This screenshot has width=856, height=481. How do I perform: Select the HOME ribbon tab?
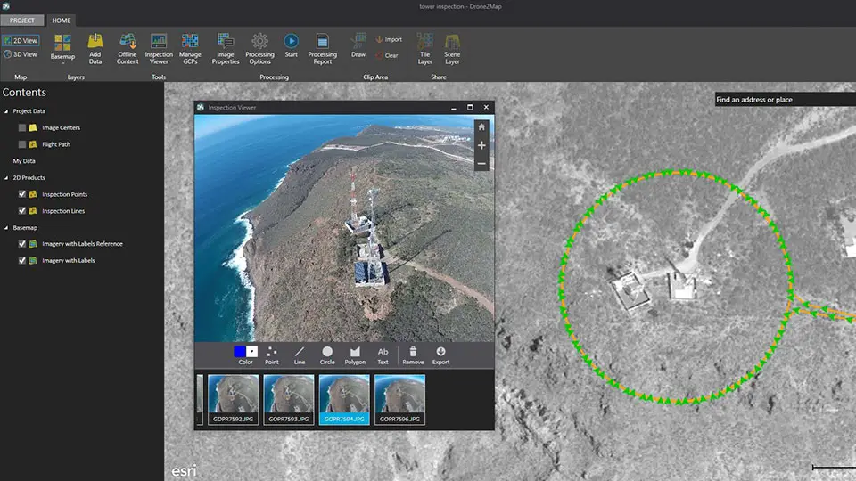62,20
